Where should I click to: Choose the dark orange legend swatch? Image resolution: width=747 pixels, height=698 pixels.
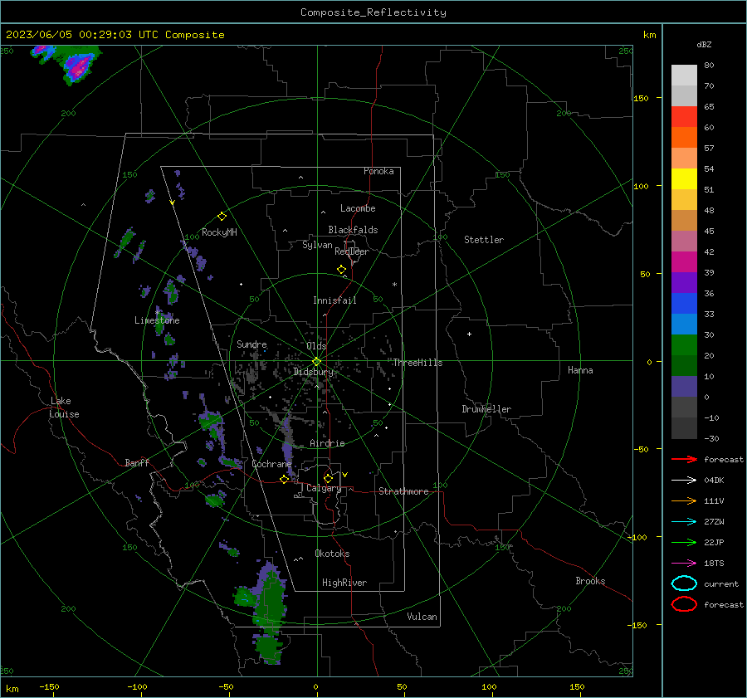(x=684, y=138)
